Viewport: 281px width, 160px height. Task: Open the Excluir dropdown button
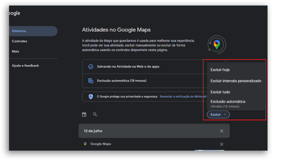coord(218,115)
